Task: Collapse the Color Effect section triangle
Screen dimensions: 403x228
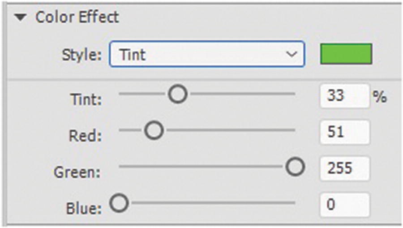Action: click(x=19, y=18)
